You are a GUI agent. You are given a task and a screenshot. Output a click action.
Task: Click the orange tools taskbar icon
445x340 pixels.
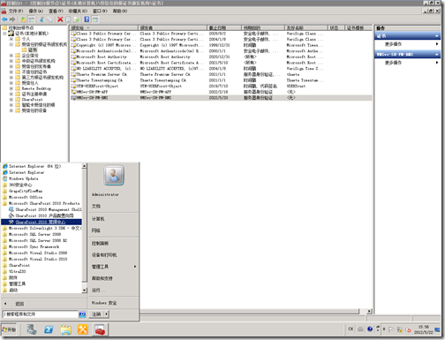(83, 329)
